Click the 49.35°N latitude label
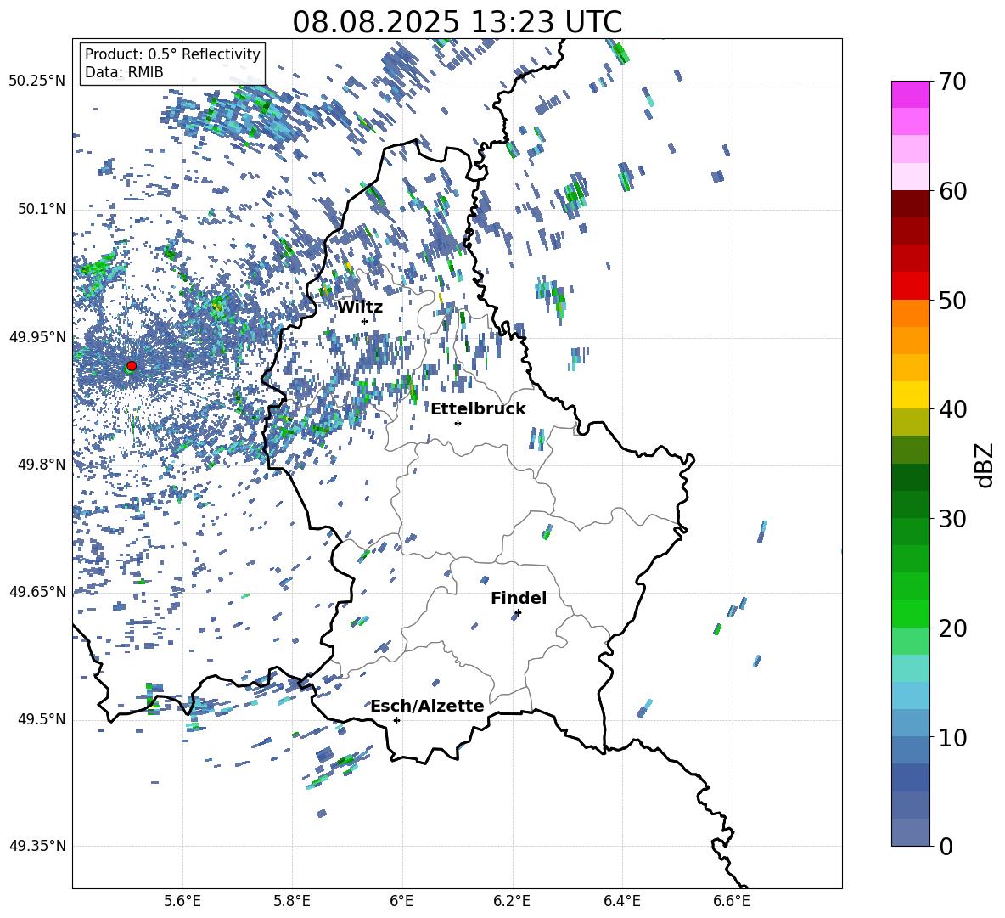 point(37,846)
